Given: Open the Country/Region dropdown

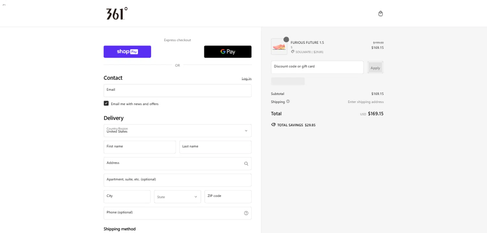Looking at the screenshot, I should [178, 131].
